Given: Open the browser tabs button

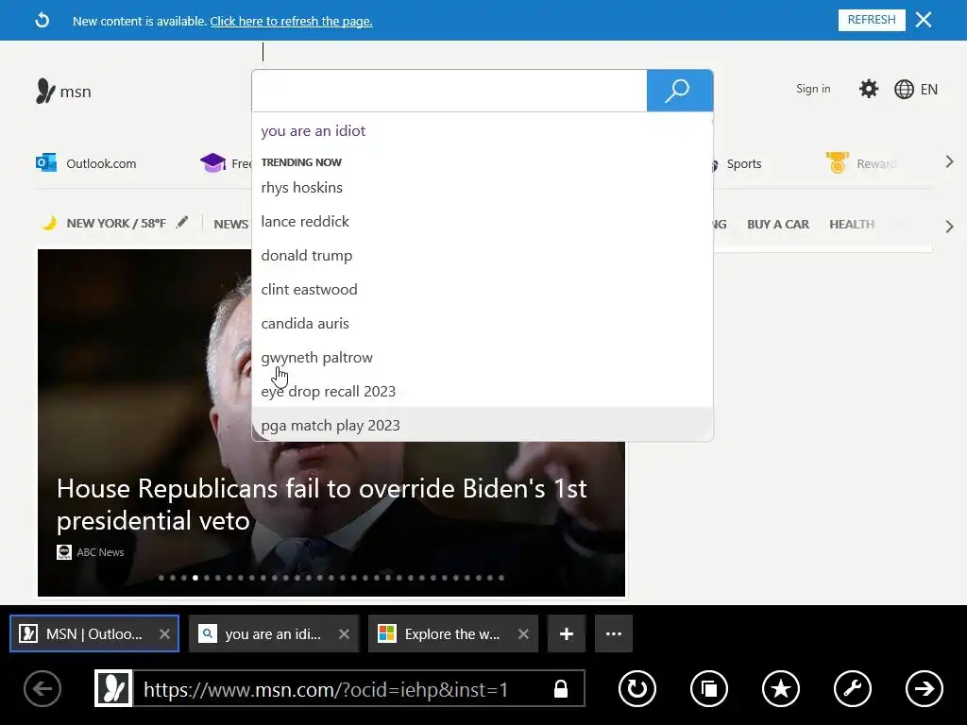Looking at the screenshot, I should coord(709,688).
